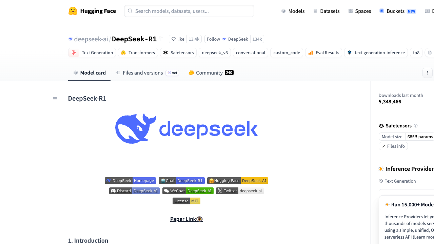The height and width of the screenshot is (244, 434).
Task: Select the Transformers tag
Action: 138,53
